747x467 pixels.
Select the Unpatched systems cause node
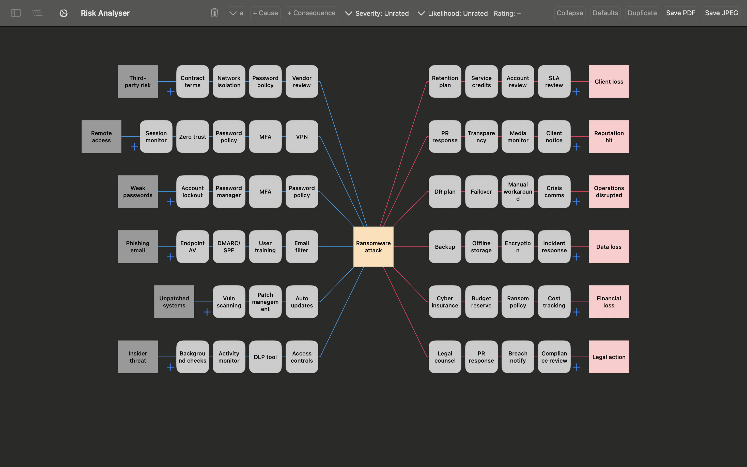pyautogui.click(x=174, y=302)
